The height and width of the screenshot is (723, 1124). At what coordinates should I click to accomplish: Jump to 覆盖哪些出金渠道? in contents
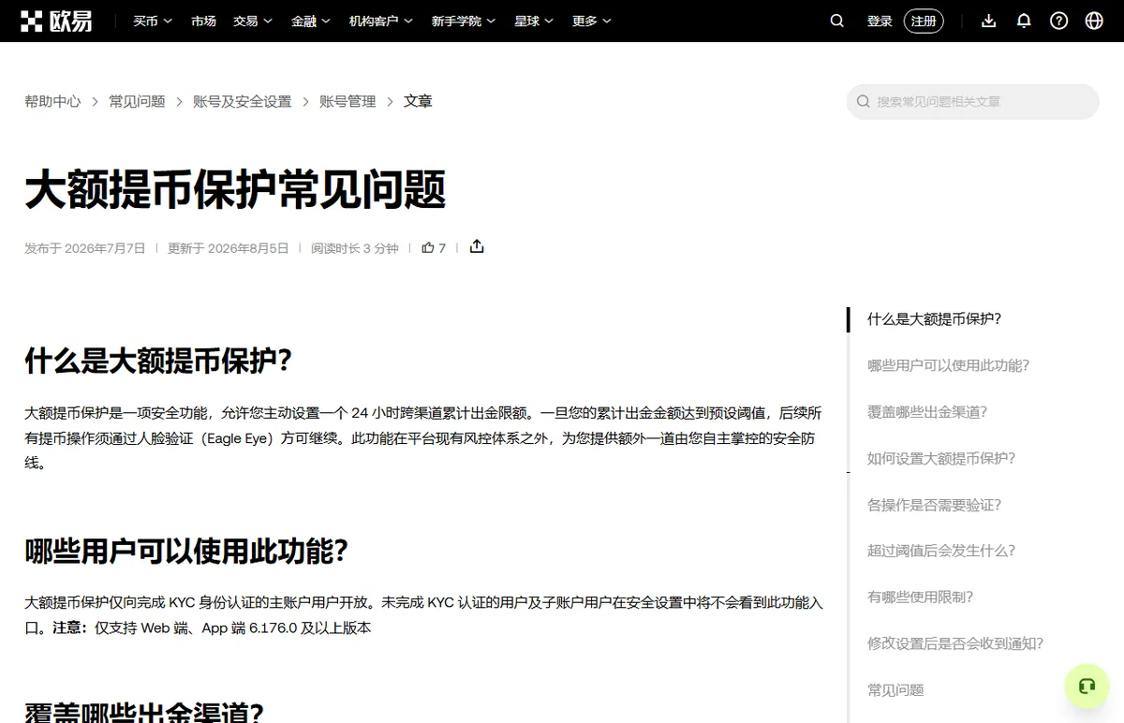click(x=927, y=411)
